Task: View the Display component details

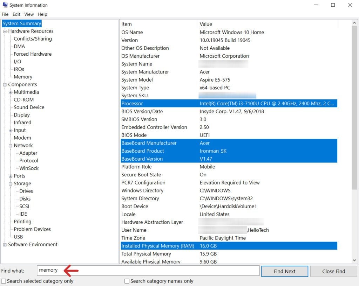Action: [21, 115]
